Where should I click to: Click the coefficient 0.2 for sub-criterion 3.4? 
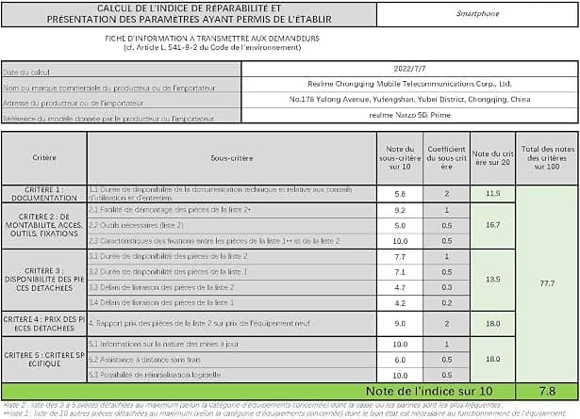(446, 303)
